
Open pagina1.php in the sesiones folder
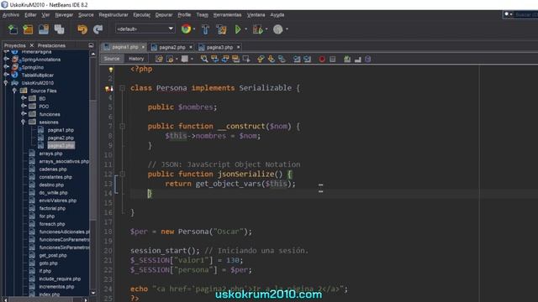coord(61,130)
